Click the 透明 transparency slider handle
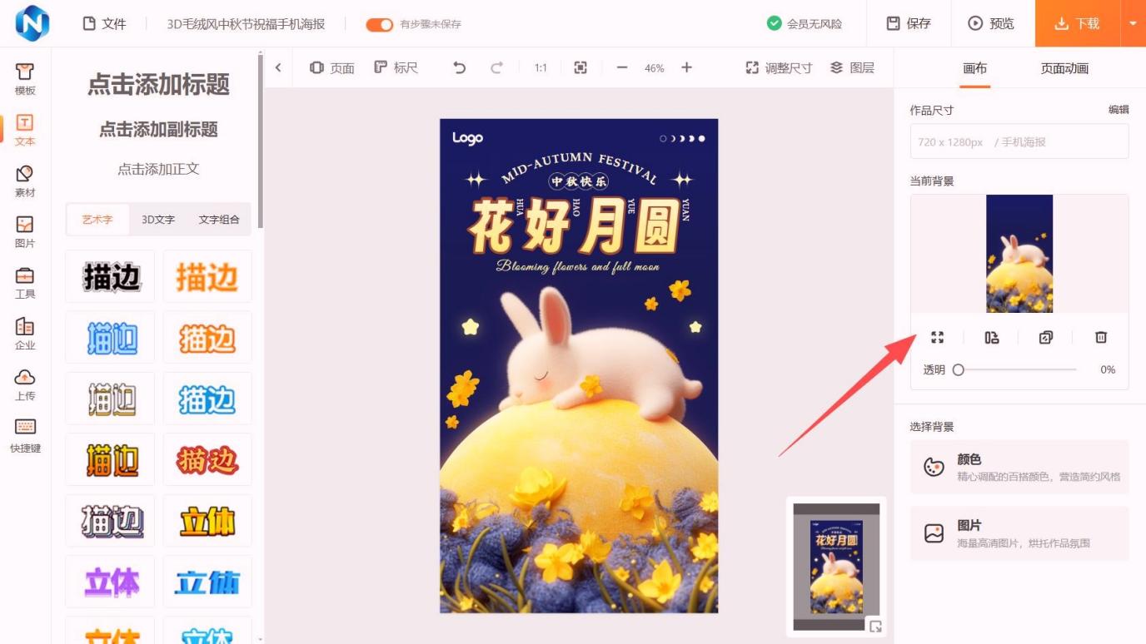 tap(959, 369)
